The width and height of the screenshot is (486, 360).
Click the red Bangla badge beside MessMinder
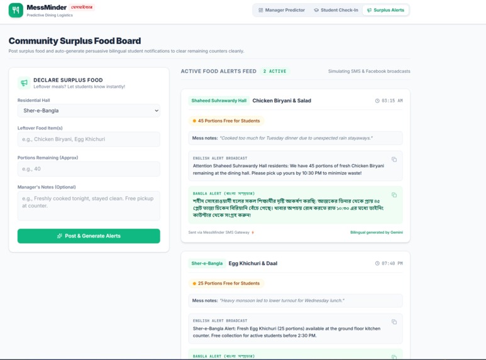pyautogui.click(x=82, y=7)
